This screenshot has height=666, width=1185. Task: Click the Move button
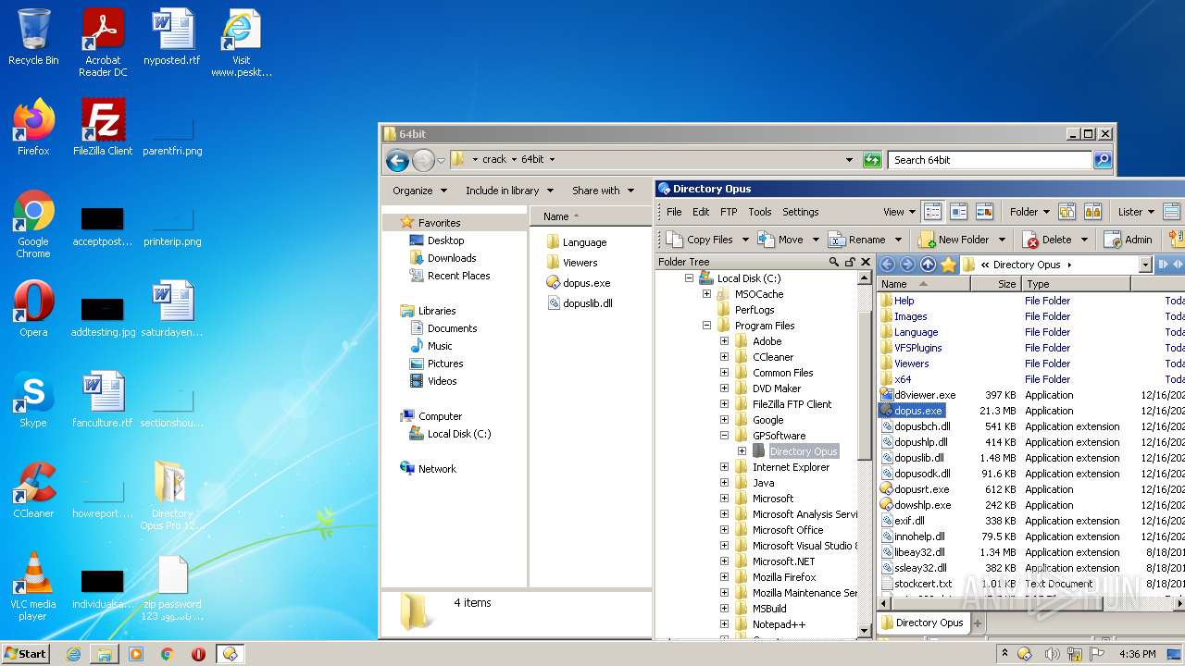(x=780, y=240)
